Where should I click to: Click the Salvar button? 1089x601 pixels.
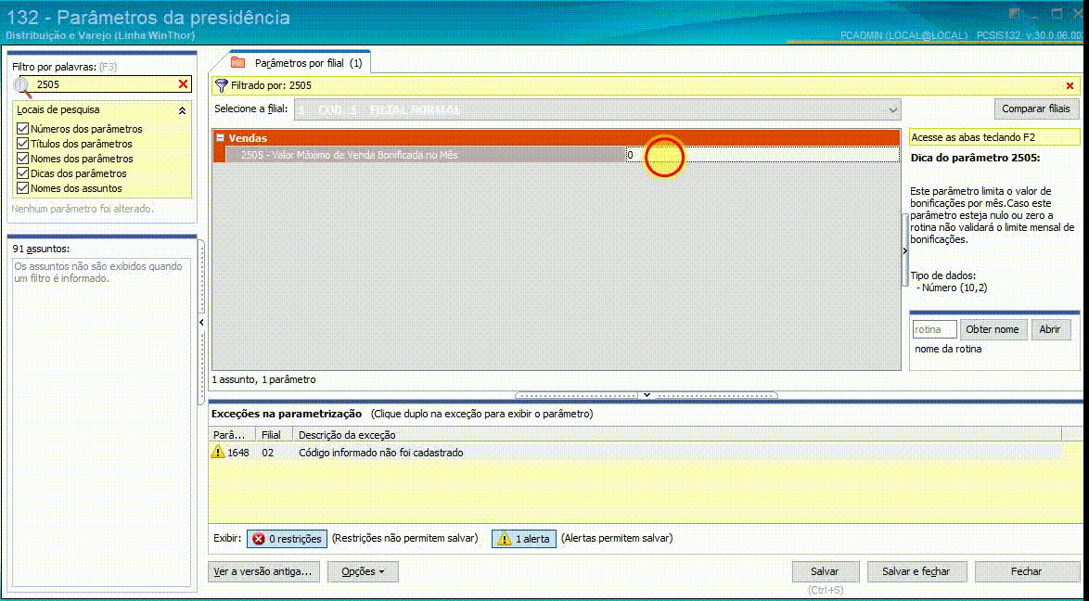[825, 572]
